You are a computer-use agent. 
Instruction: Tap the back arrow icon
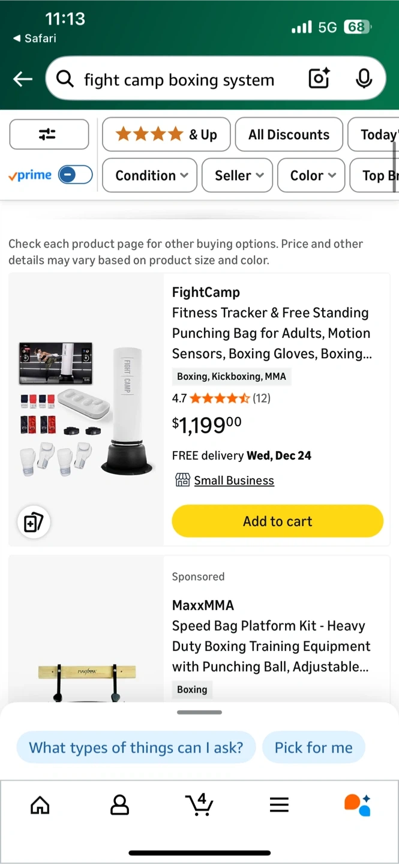coord(23,79)
